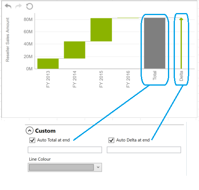Click the Reseller Sales Amount axis title
Image resolution: width=199 pixels, height=190 pixels.
(x=7, y=40)
